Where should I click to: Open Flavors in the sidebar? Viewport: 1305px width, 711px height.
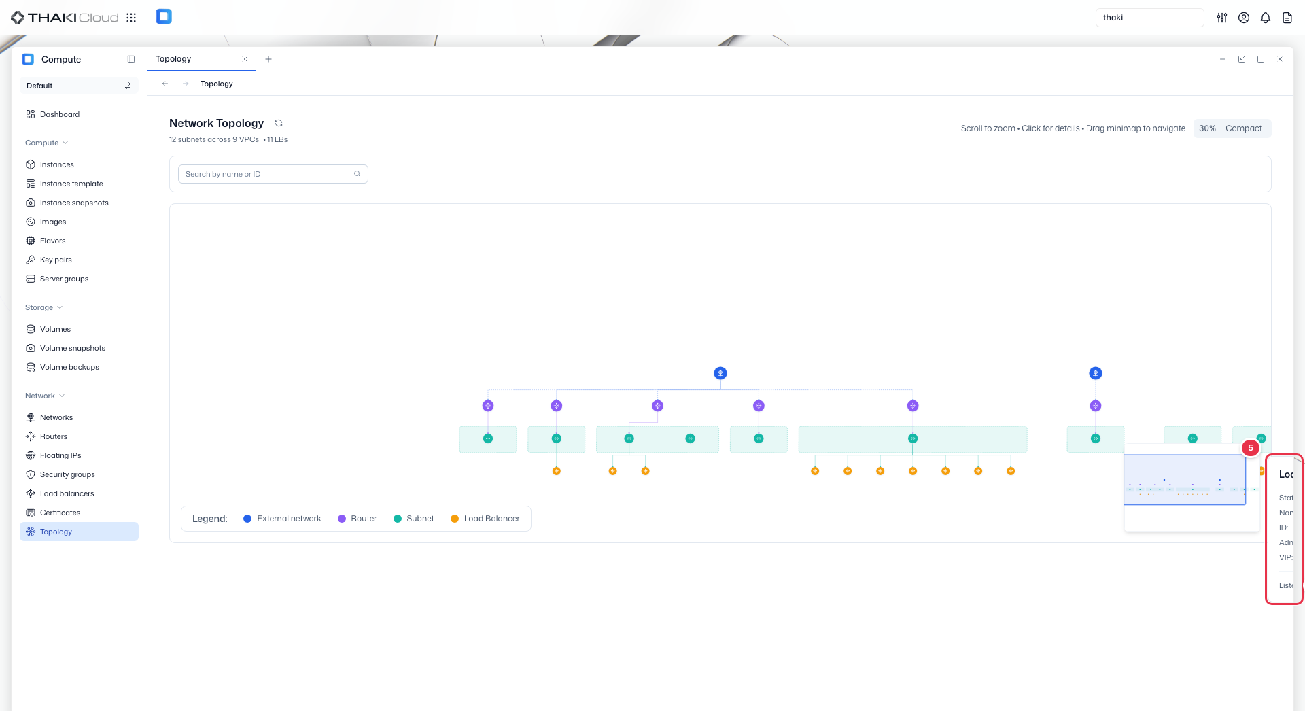click(79, 241)
